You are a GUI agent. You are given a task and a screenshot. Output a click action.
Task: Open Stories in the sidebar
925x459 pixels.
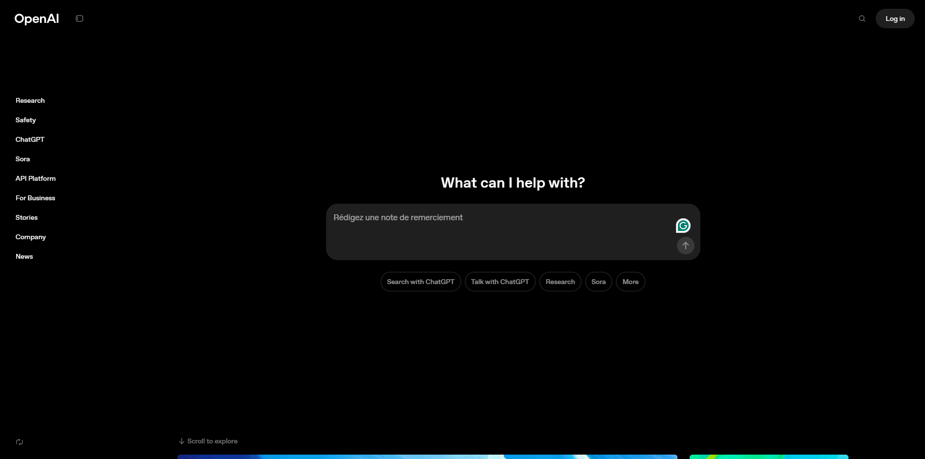click(27, 217)
